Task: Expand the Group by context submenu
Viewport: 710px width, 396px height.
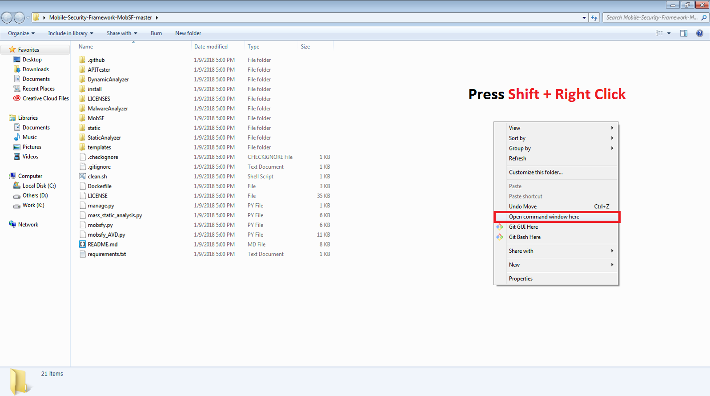Action: tap(556, 148)
